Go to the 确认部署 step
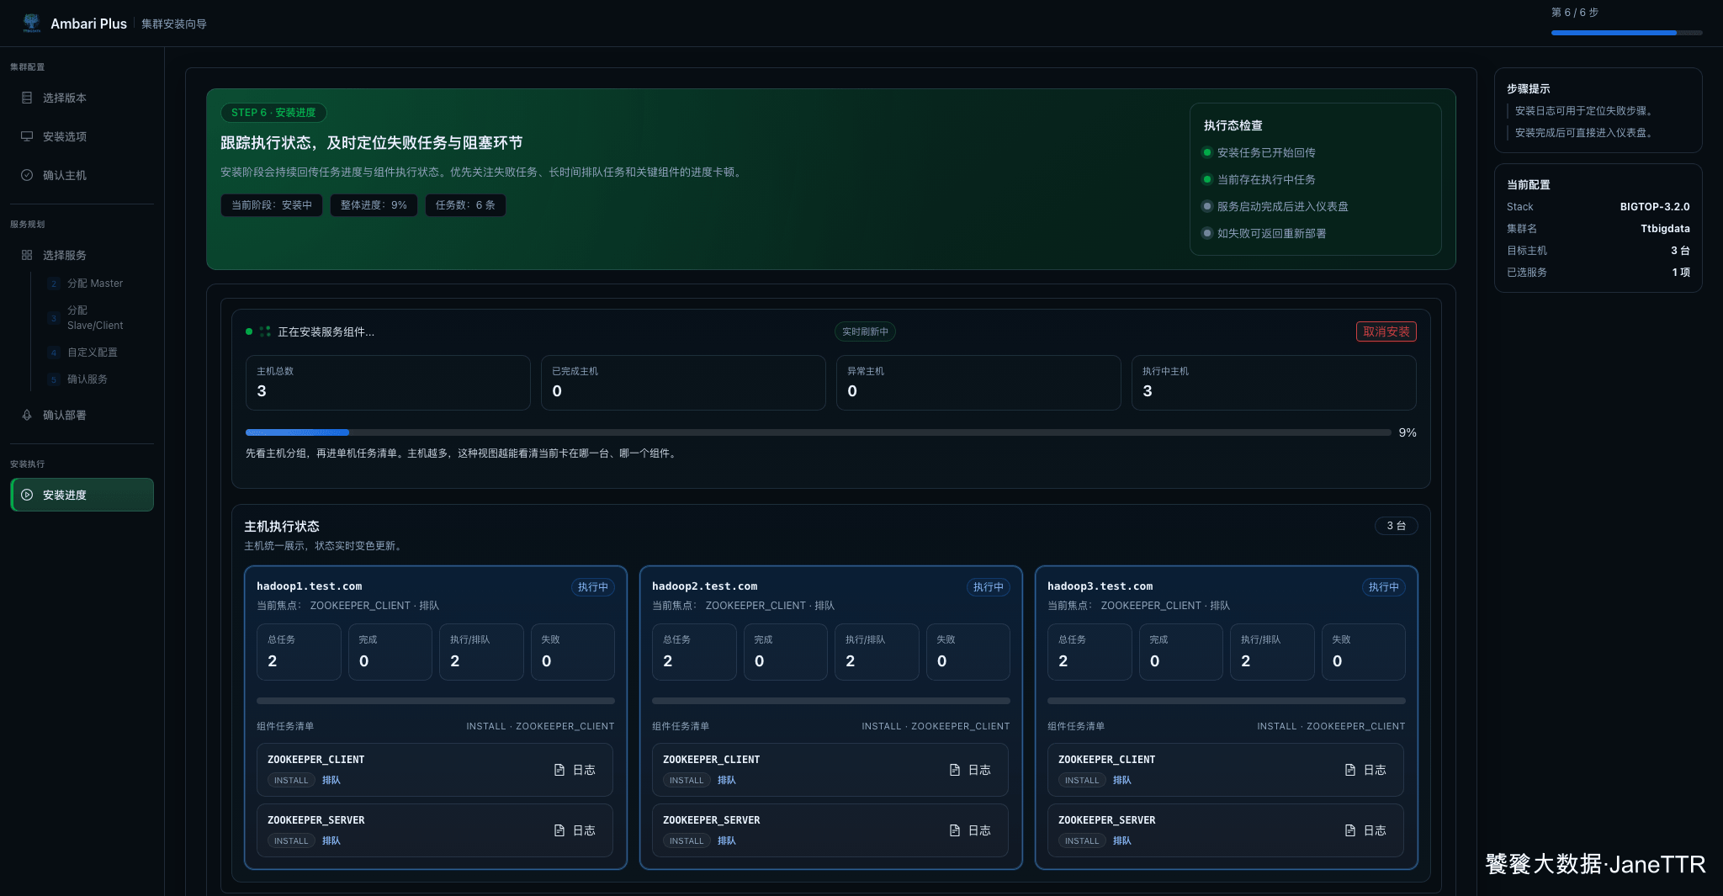This screenshot has width=1723, height=896. (x=82, y=415)
